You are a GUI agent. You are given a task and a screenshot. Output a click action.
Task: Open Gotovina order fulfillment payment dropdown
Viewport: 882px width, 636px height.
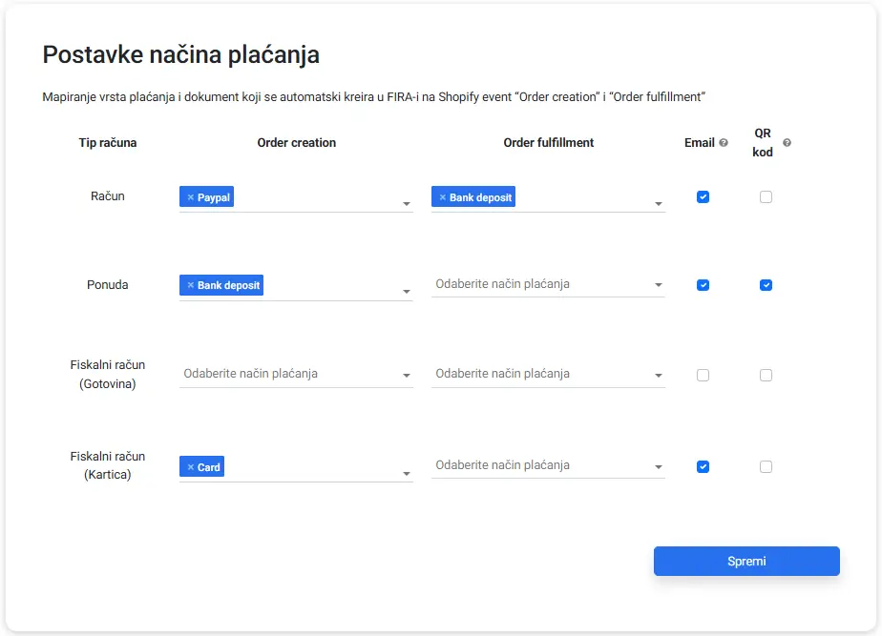pyautogui.click(x=548, y=374)
